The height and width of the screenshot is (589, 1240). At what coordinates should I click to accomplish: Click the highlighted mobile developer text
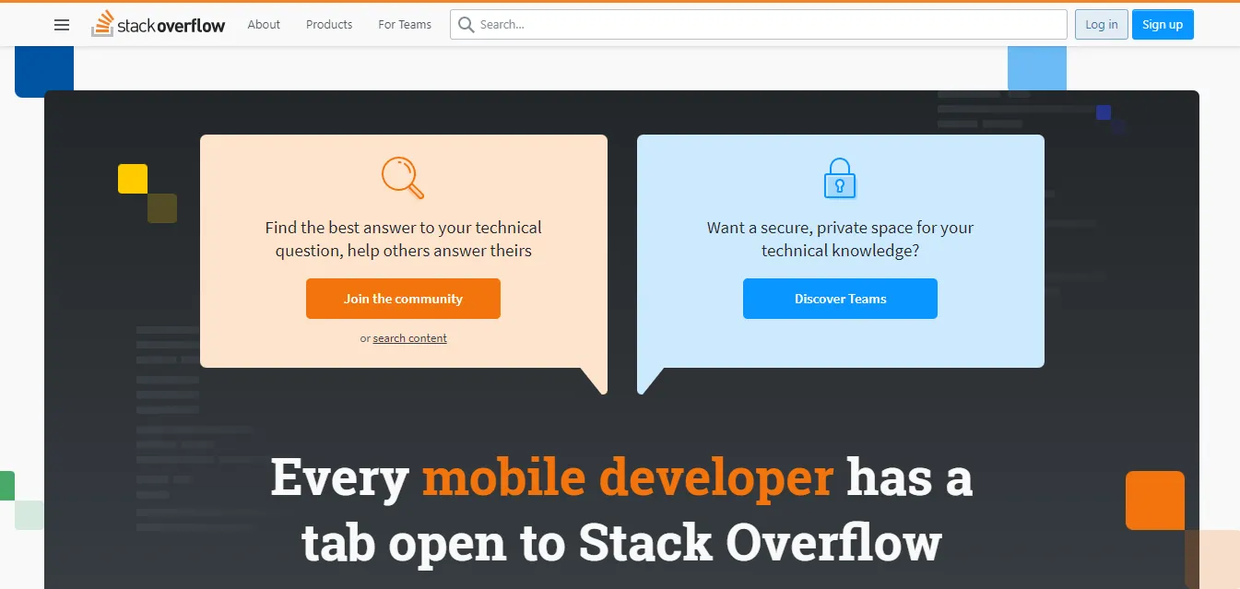(x=626, y=477)
